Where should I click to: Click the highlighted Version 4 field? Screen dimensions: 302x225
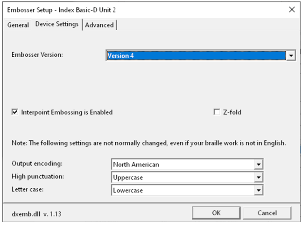[196, 56]
